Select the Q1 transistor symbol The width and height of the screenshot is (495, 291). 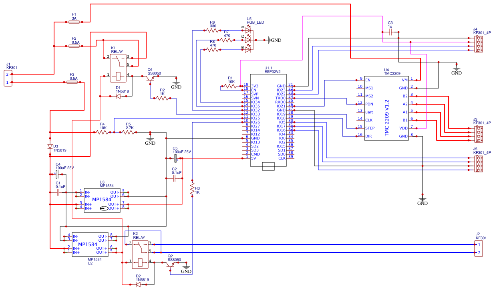coord(150,78)
